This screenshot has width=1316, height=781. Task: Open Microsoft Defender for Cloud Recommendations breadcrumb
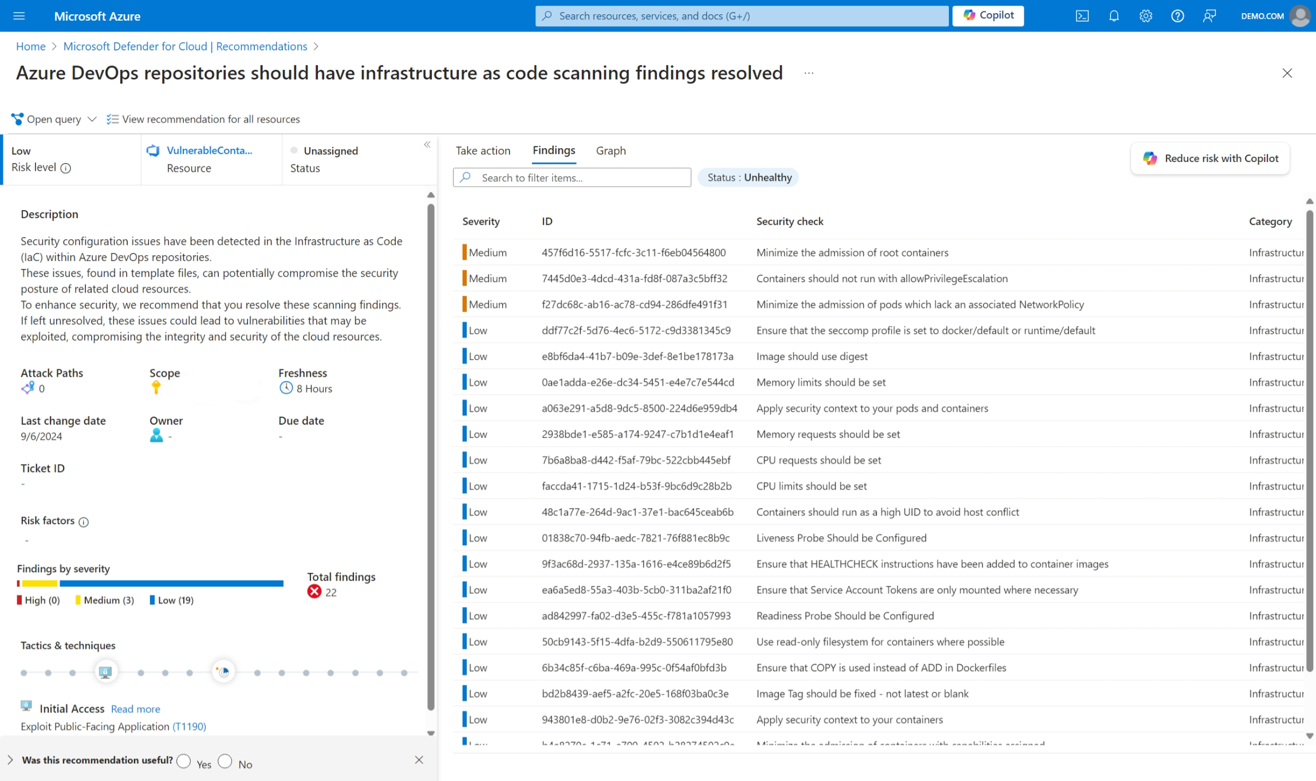(x=185, y=47)
